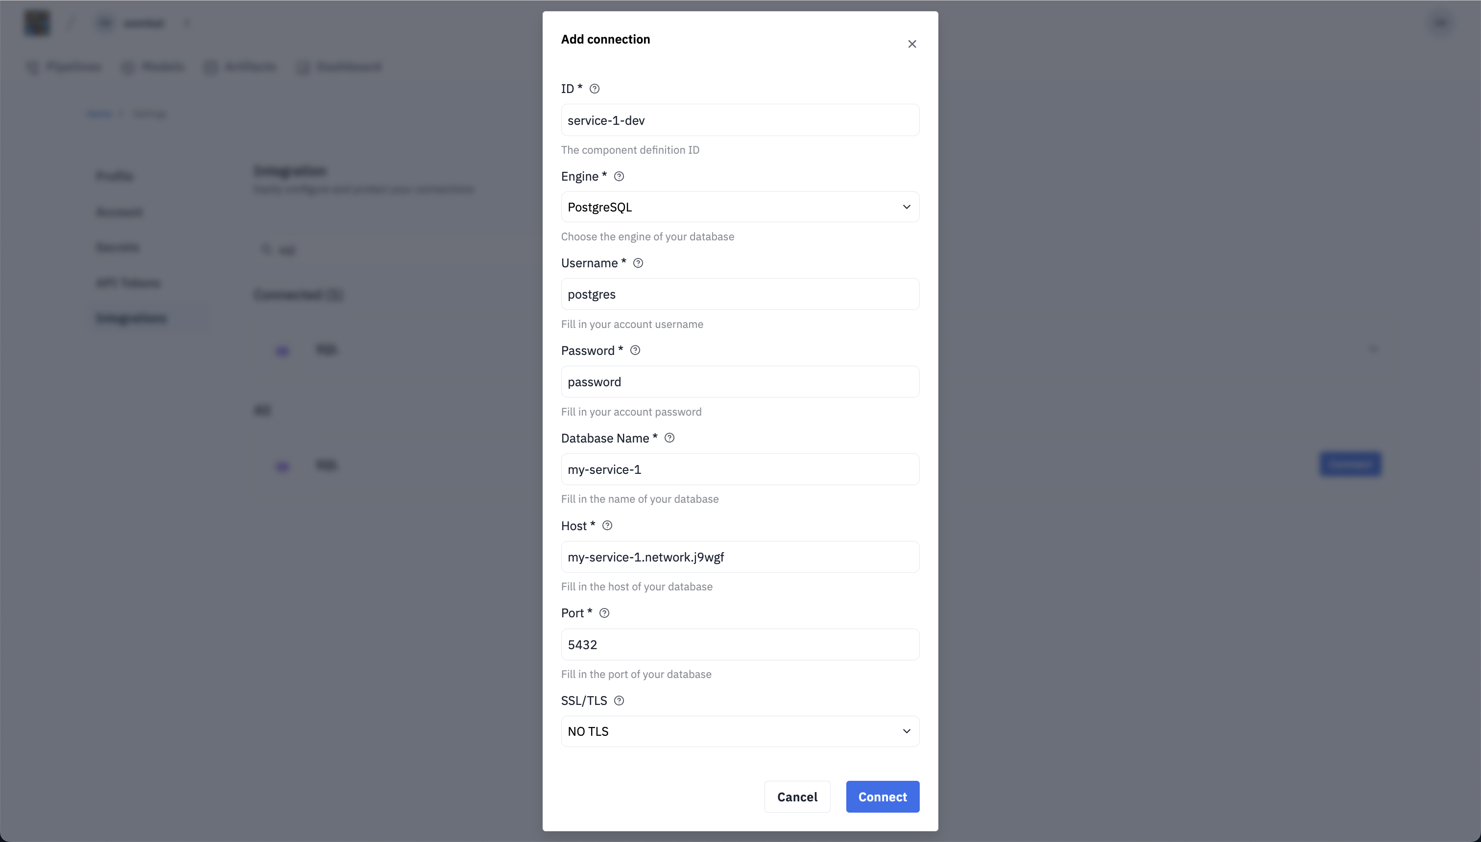Click the Username field containing postgres
This screenshot has width=1481, height=842.
[740, 294]
